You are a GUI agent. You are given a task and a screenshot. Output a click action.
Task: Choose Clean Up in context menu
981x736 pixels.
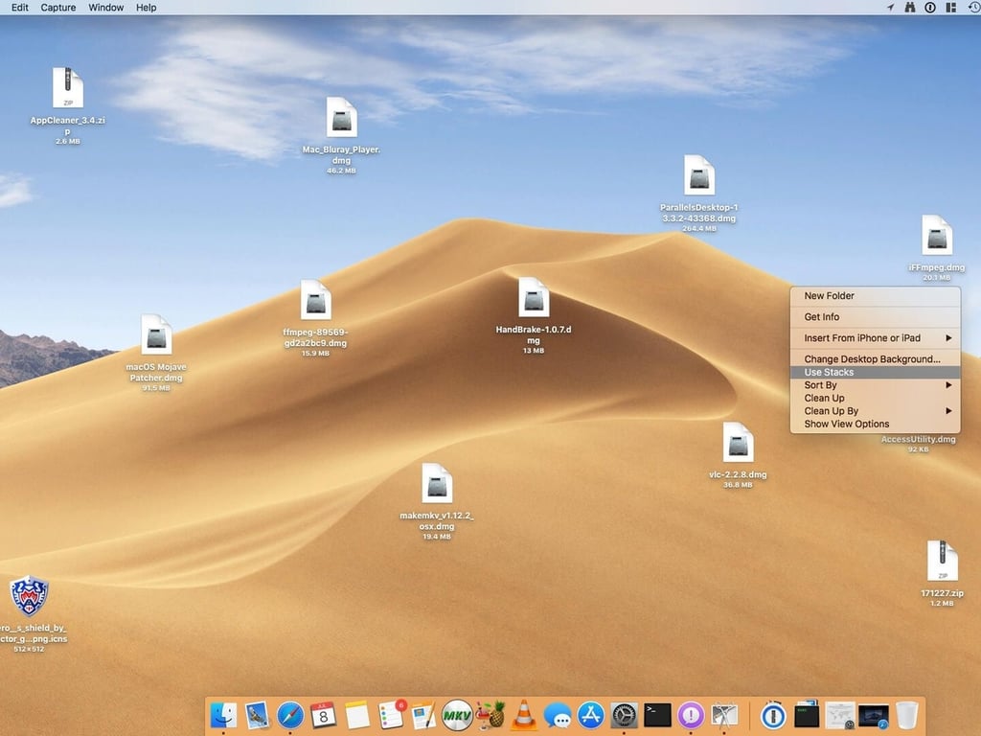[875, 398]
